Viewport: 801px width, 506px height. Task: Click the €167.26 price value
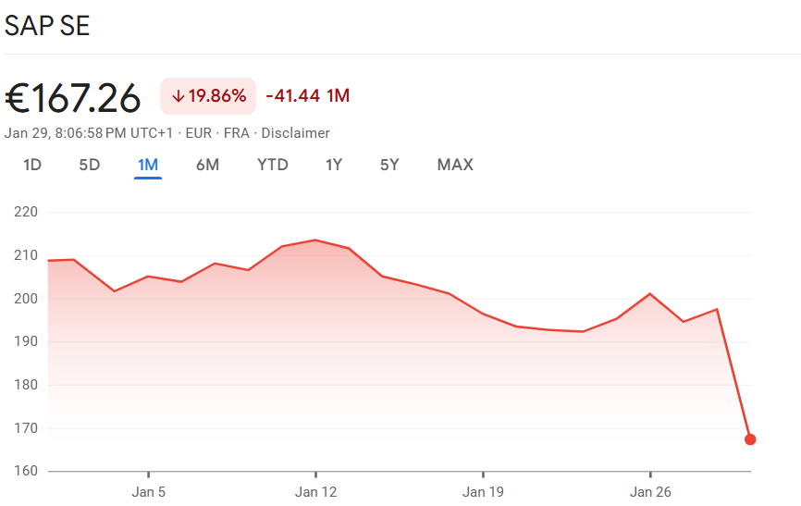pyautogui.click(x=73, y=97)
